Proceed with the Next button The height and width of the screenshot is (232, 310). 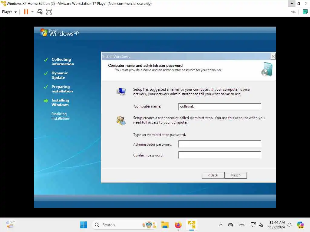236,175
